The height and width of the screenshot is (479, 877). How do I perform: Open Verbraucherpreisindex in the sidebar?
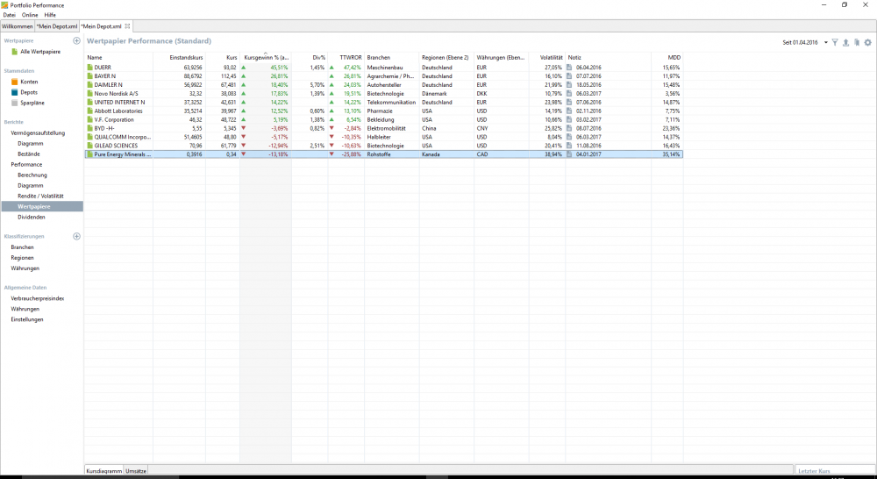38,299
